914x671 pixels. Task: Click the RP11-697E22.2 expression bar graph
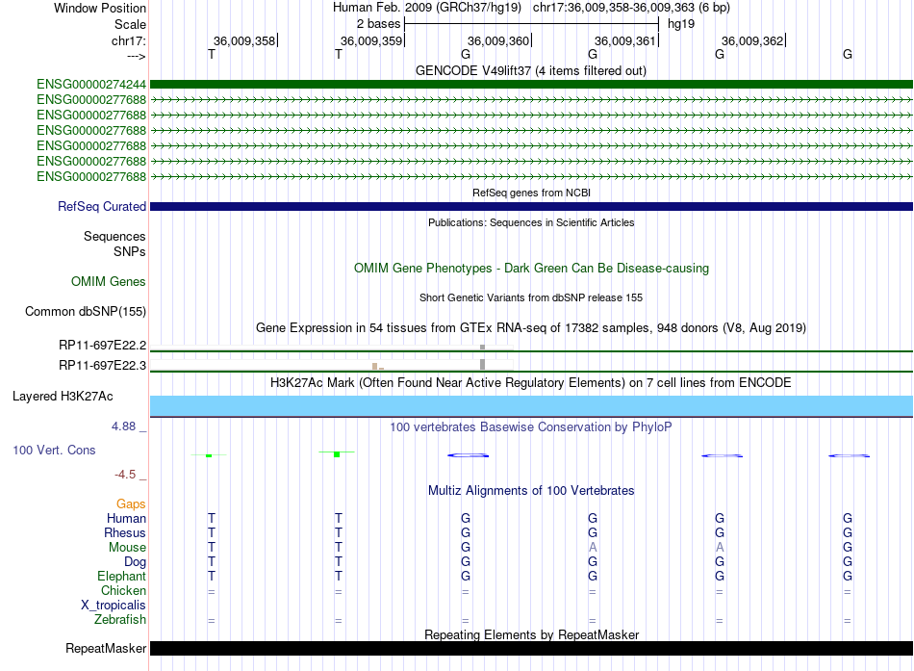[332, 347]
